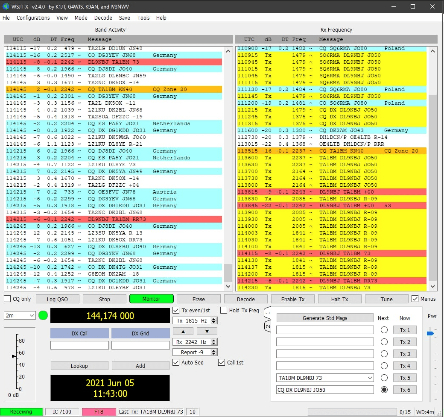Click Rx Frequency scrollbar up arrow

[x=432, y=51]
